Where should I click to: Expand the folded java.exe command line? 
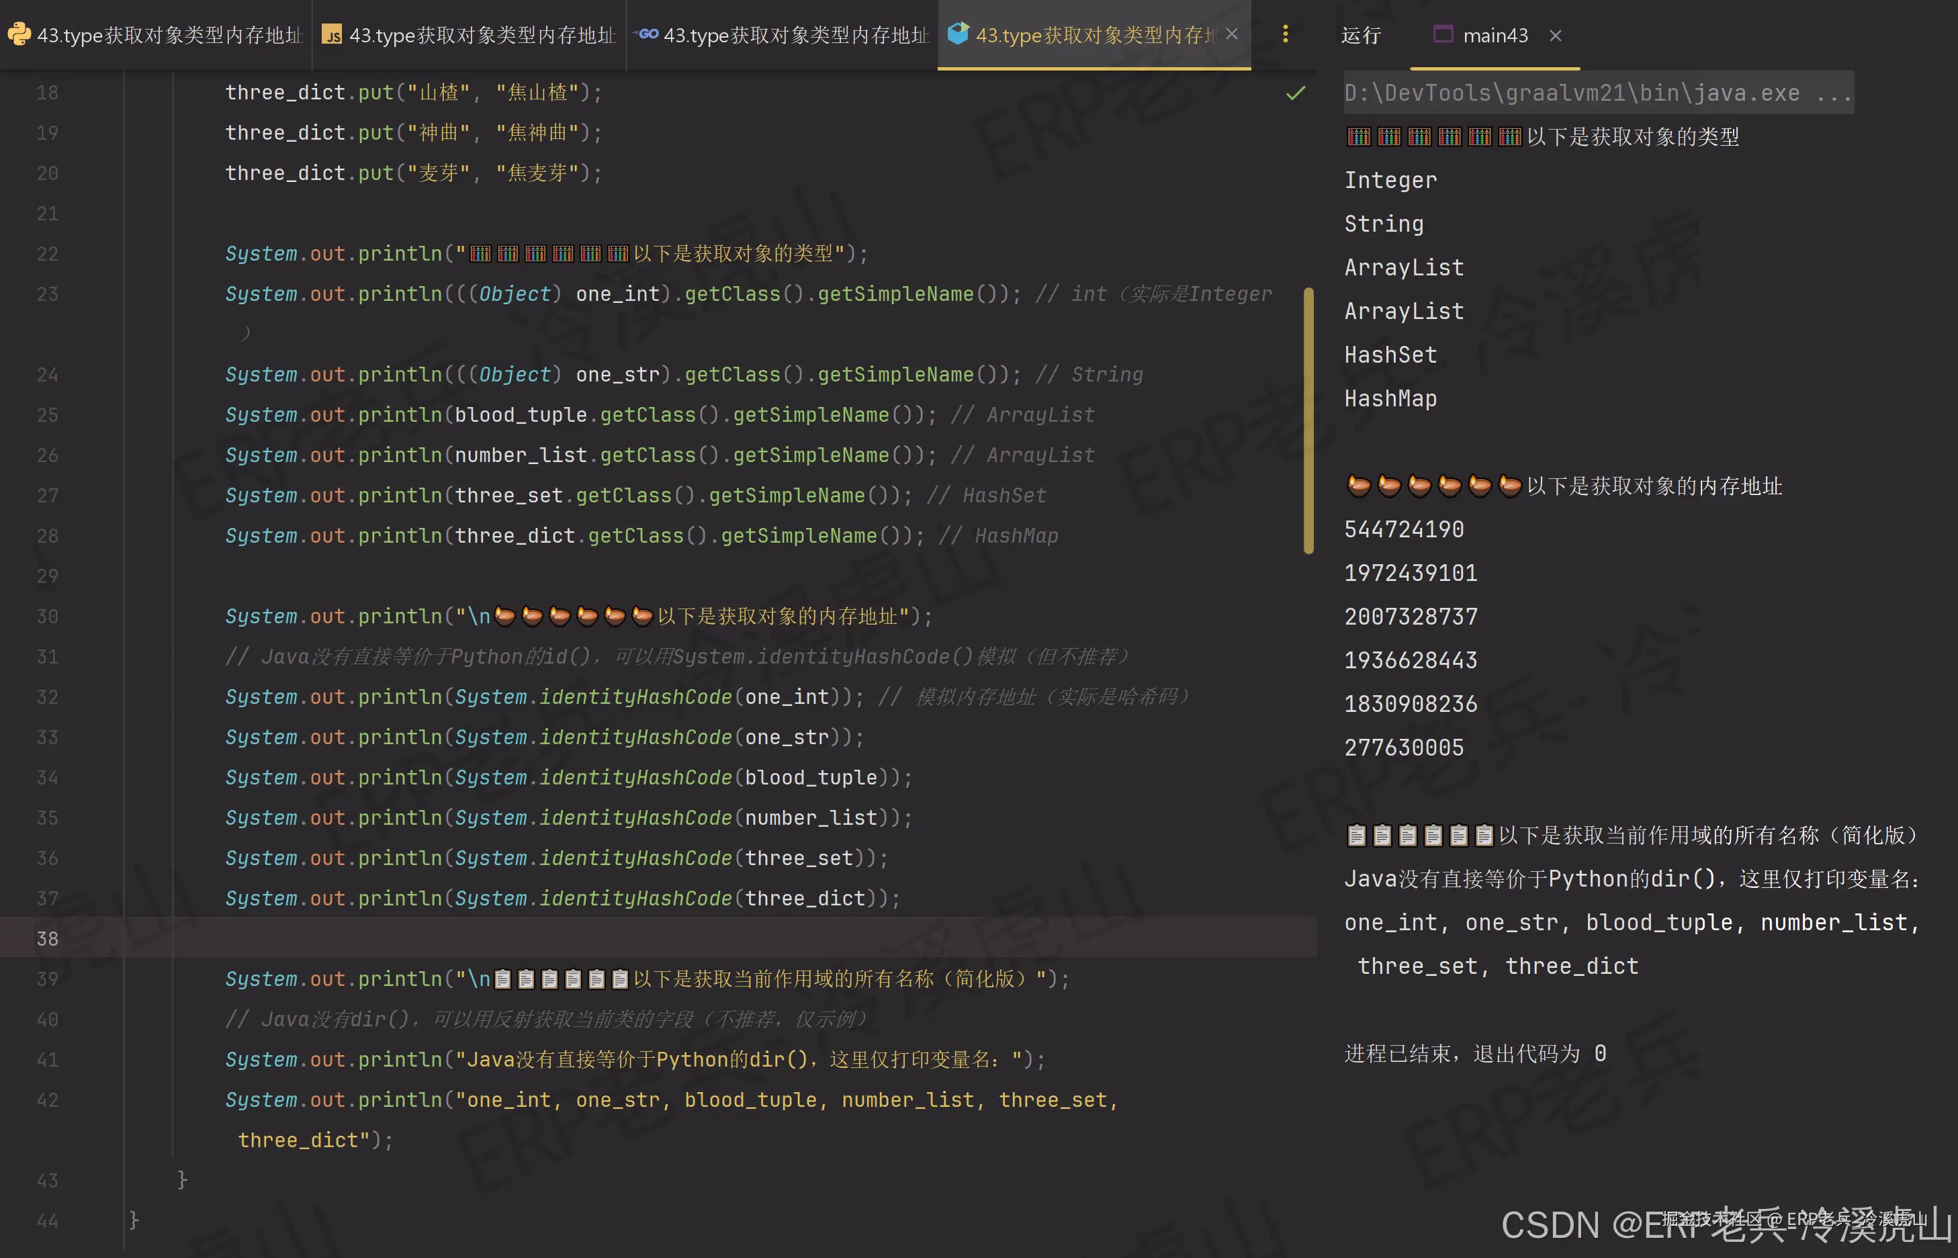click(1833, 93)
